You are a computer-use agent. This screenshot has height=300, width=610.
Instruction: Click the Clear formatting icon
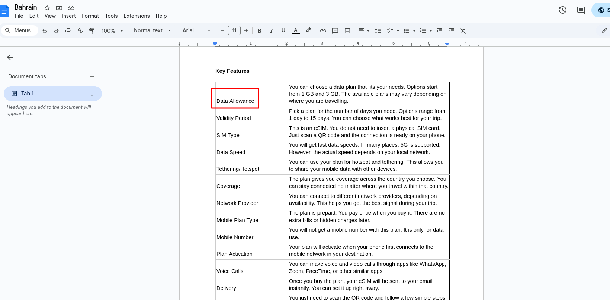(463, 31)
